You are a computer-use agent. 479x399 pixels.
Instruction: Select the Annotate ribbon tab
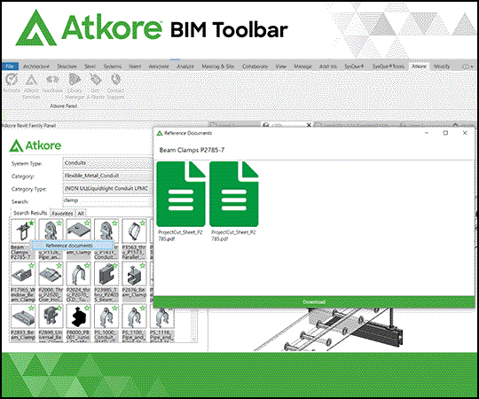click(159, 66)
